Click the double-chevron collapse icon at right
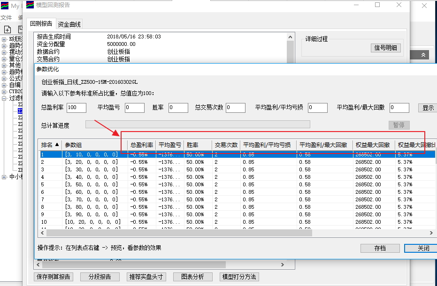 [x=423, y=55]
